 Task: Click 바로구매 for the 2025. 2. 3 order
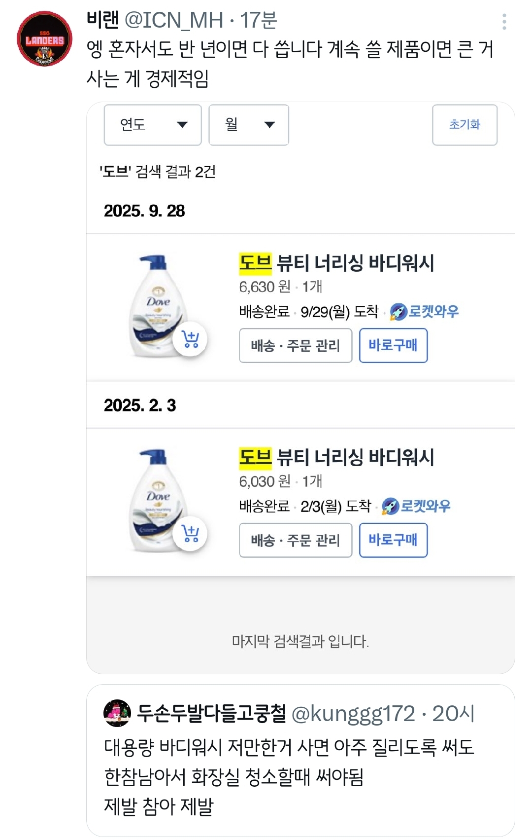(393, 541)
